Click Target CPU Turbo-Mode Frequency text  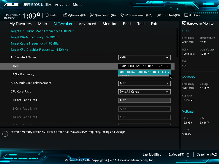point(42,31)
